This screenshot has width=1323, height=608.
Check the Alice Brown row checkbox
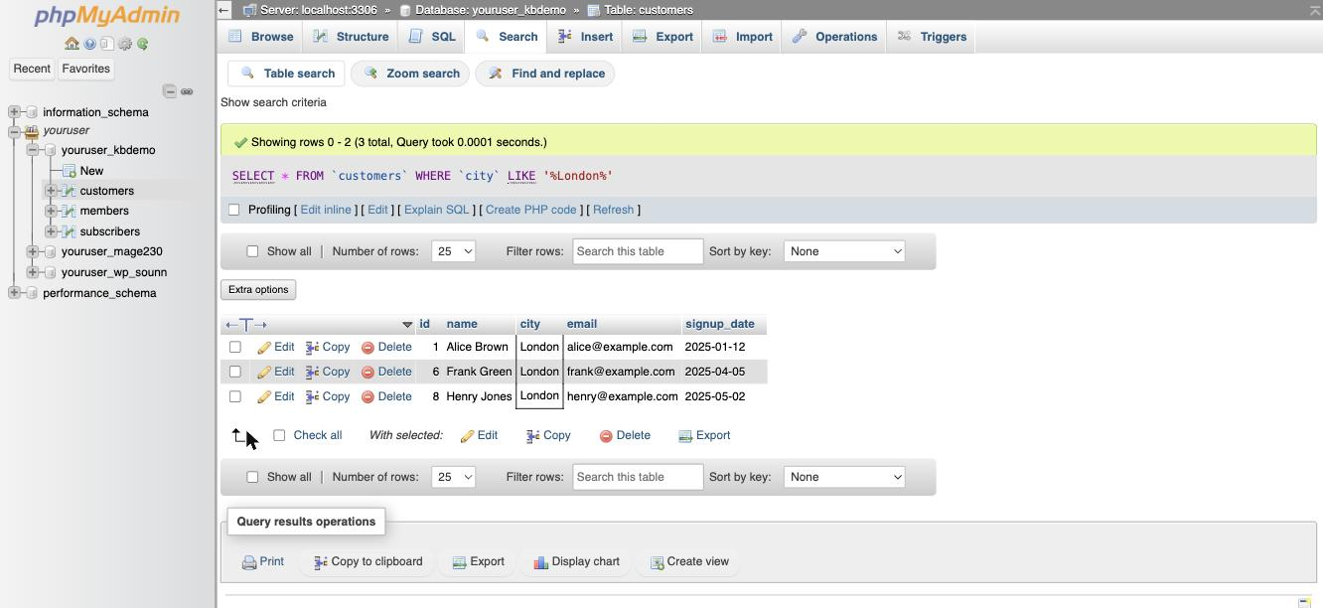point(235,347)
